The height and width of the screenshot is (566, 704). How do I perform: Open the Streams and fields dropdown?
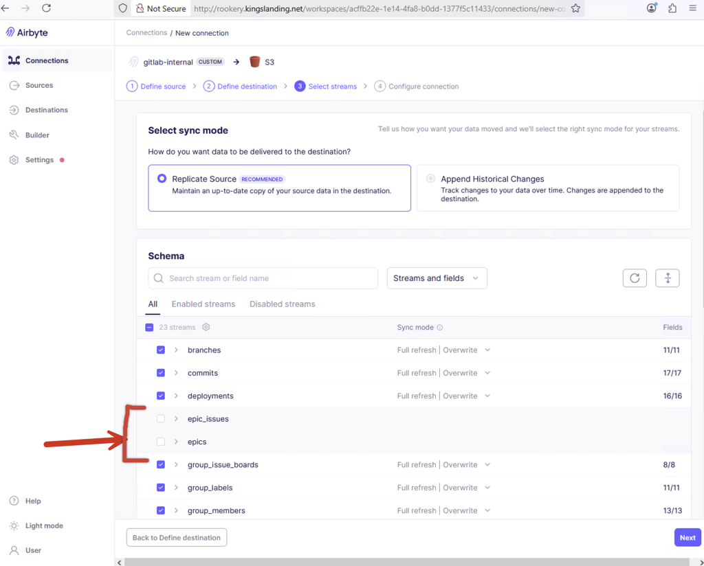pyautogui.click(x=437, y=278)
